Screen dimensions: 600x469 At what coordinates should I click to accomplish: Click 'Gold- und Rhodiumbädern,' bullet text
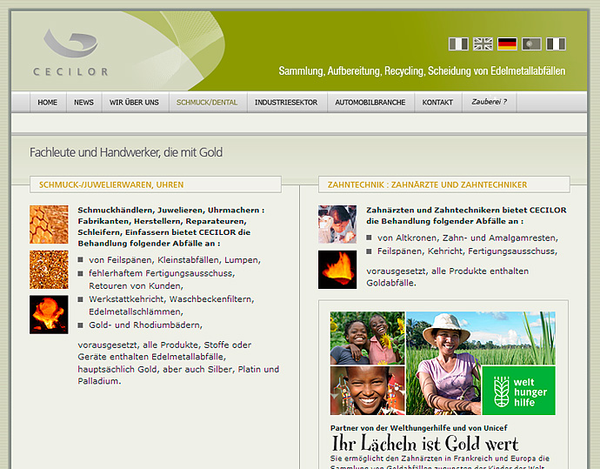pos(145,325)
